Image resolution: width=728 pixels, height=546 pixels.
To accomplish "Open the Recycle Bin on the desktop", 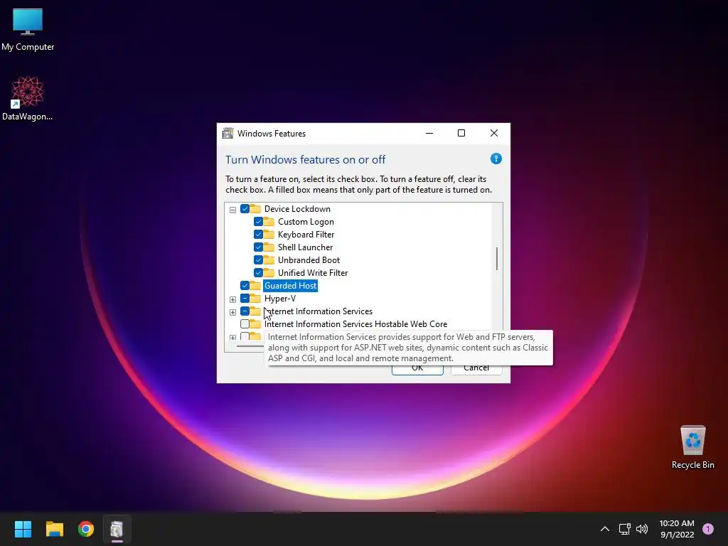I will (x=692, y=447).
